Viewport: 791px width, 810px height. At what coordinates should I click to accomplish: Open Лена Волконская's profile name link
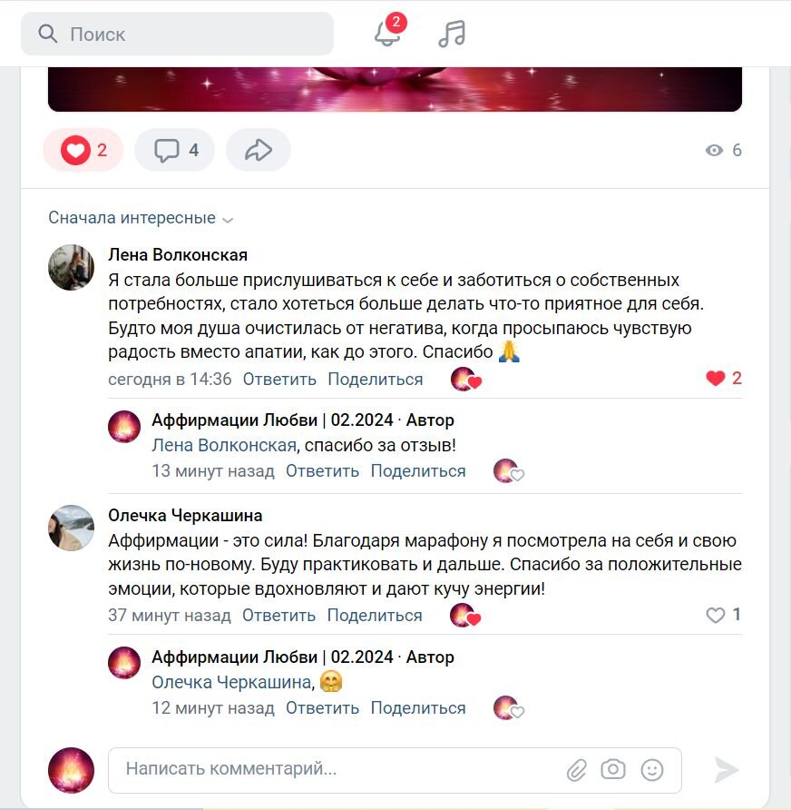pyautogui.click(x=178, y=254)
